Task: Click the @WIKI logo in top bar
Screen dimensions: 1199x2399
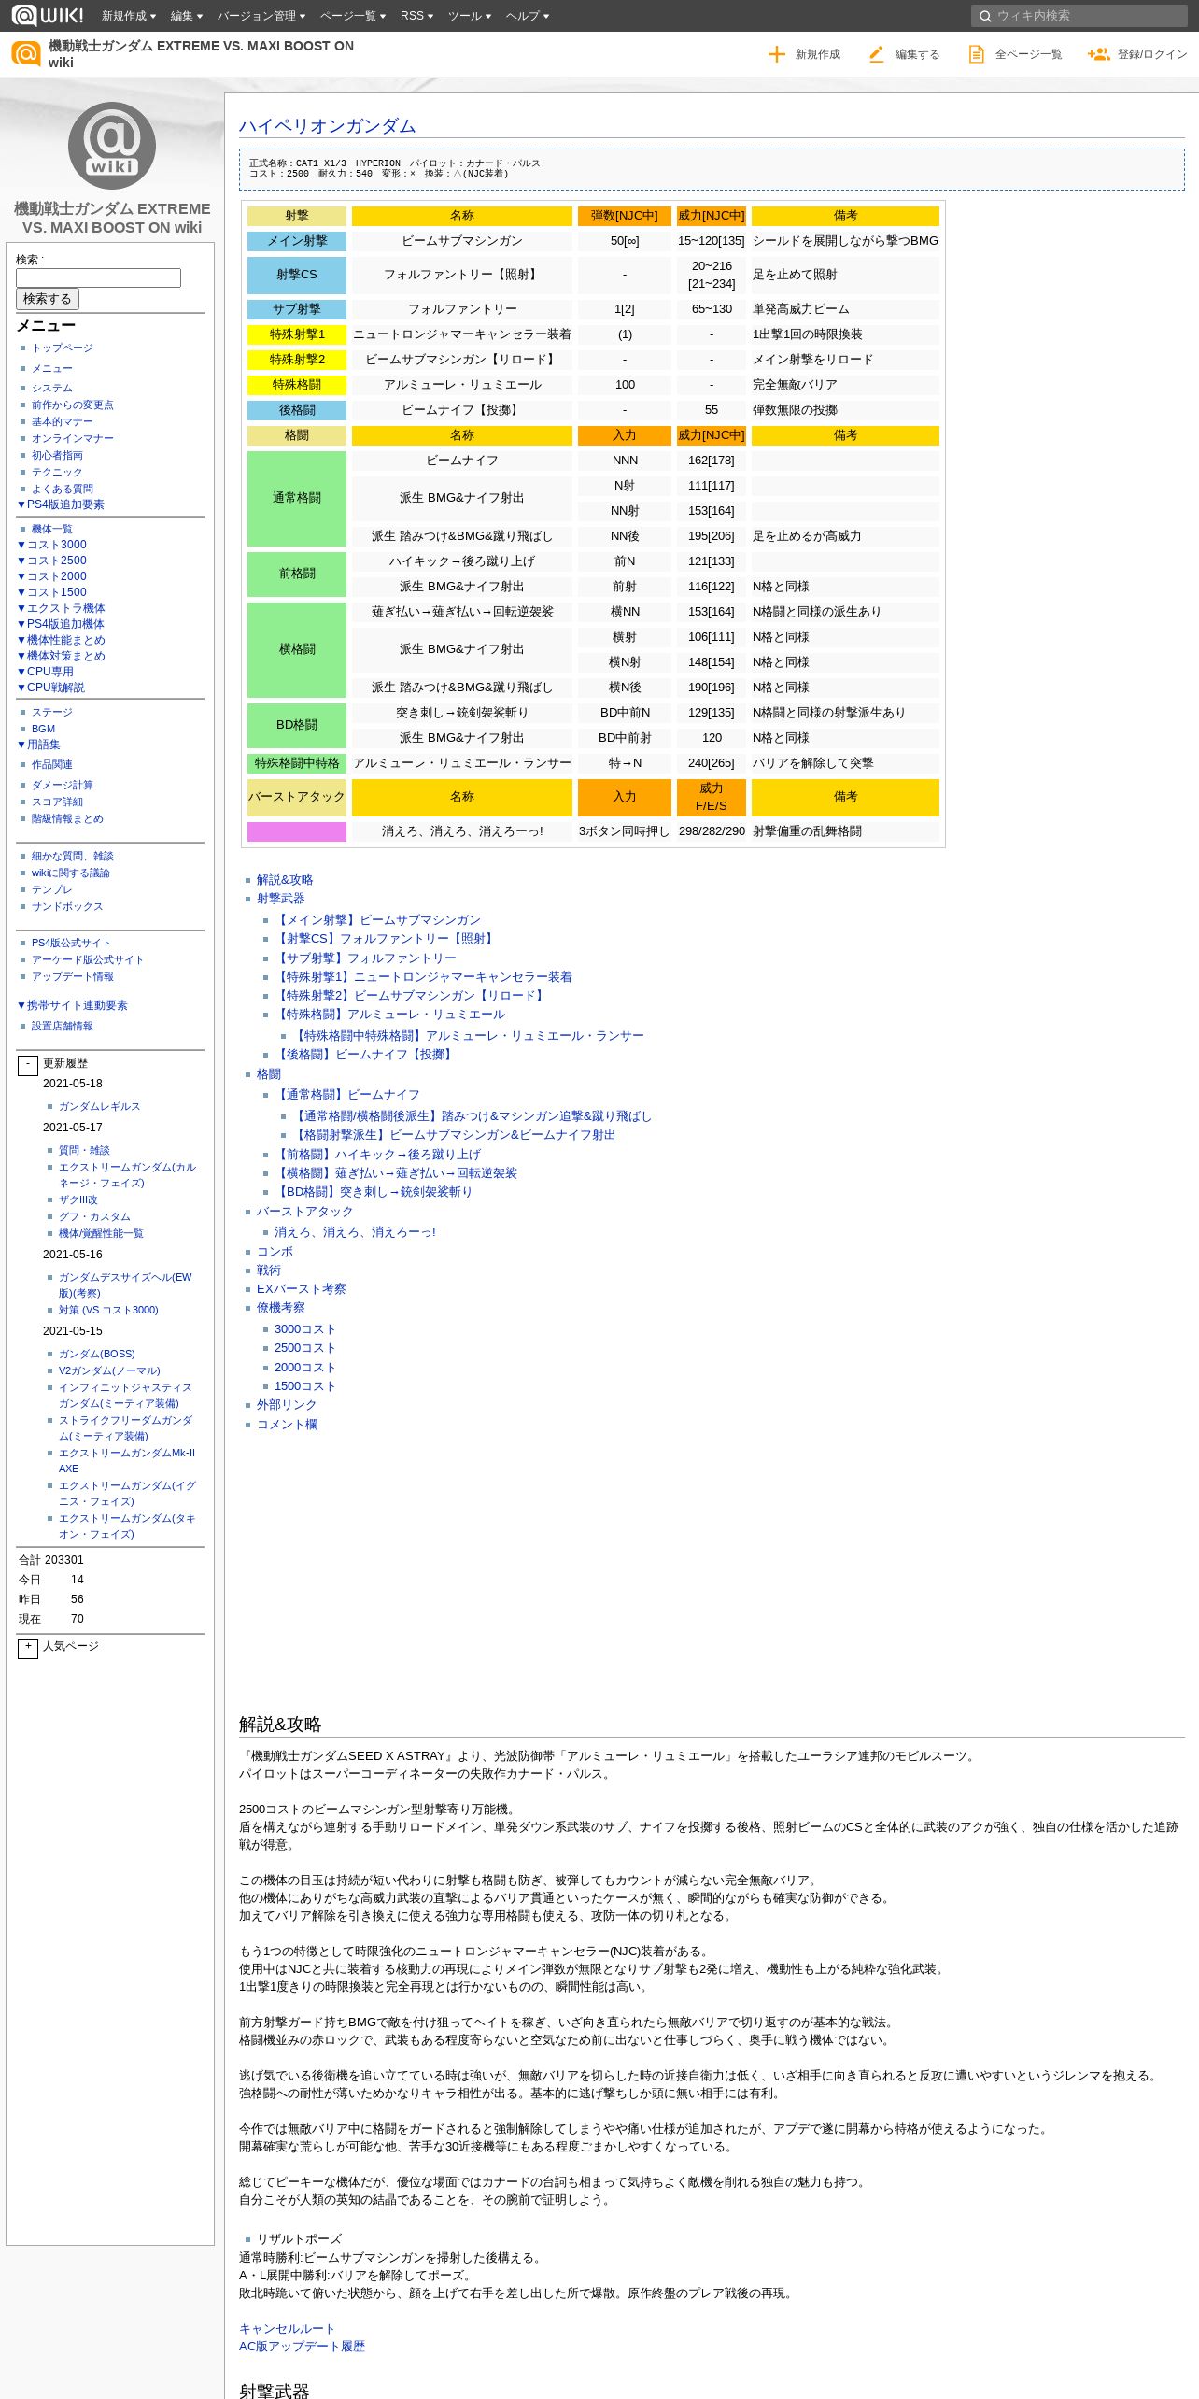Action: point(47,15)
